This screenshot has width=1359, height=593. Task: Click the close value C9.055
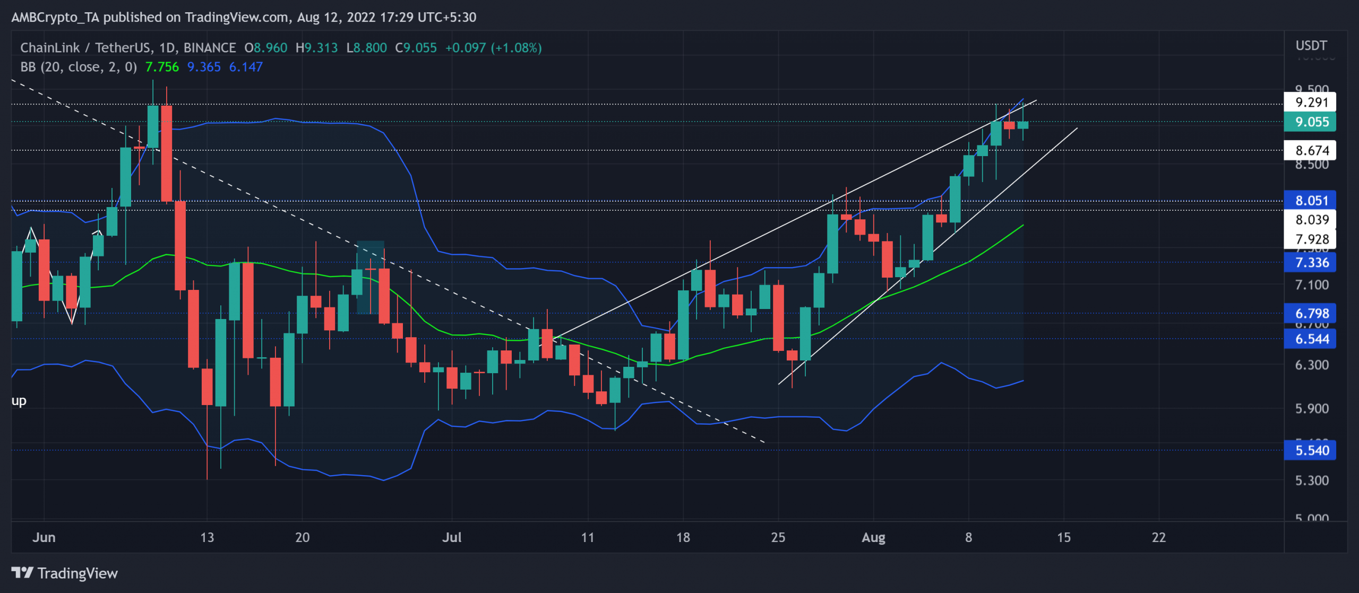click(x=416, y=48)
